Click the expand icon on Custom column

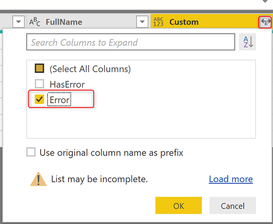(265, 22)
